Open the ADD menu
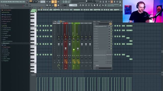 (6, 2)
